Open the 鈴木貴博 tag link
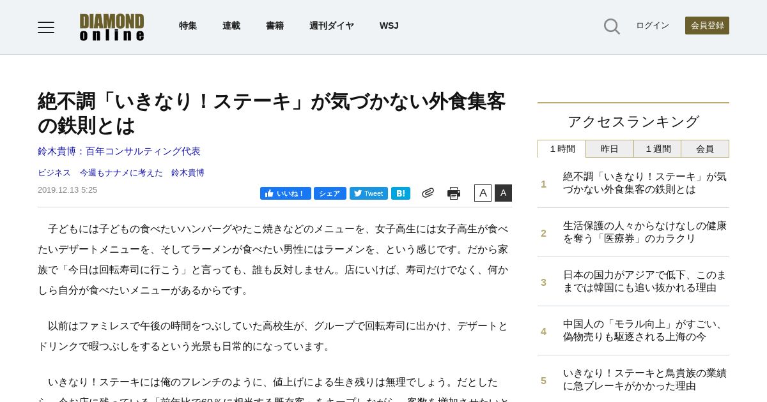This screenshot has height=402, width=767. [x=188, y=173]
